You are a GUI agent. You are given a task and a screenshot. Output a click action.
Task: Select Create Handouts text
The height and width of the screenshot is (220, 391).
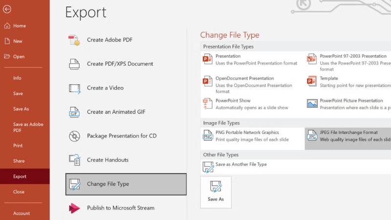108,160
